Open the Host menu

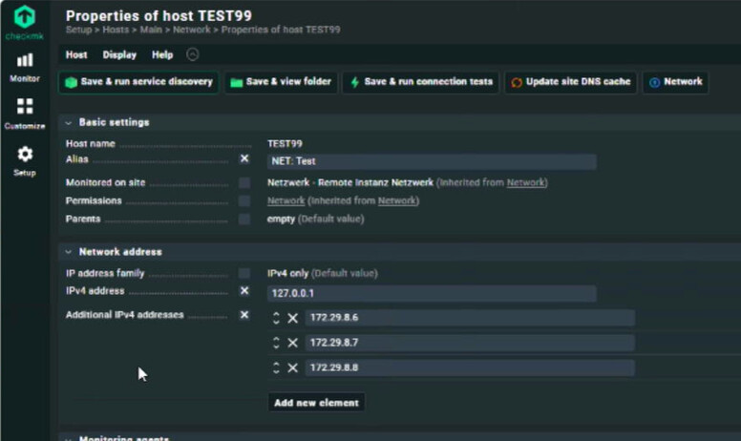[76, 55]
